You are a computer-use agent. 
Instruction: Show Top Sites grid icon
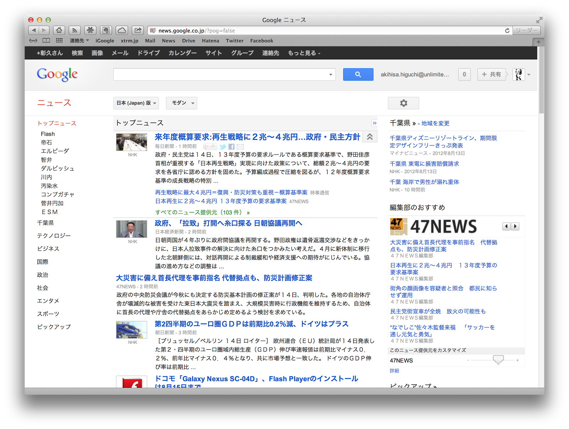59,41
